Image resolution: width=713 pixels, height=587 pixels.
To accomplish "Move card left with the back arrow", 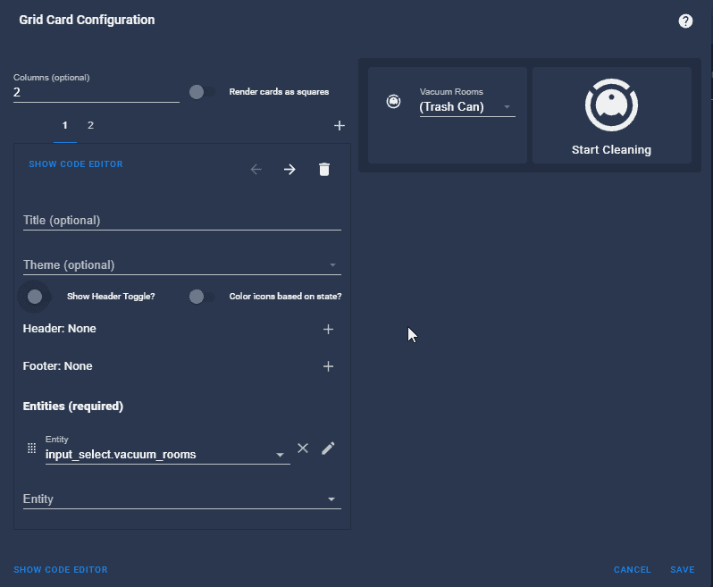I will pos(256,170).
